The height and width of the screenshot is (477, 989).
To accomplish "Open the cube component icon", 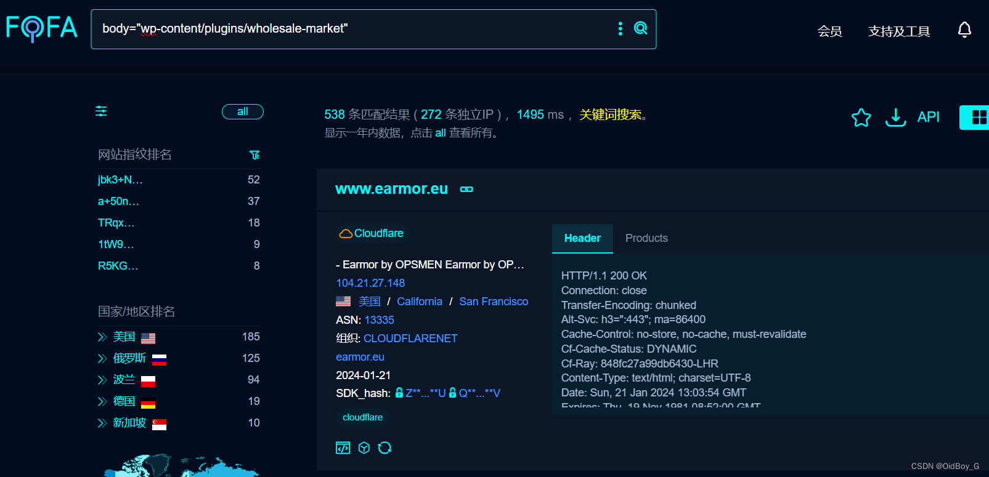I will pyautogui.click(x=364, y=448).
